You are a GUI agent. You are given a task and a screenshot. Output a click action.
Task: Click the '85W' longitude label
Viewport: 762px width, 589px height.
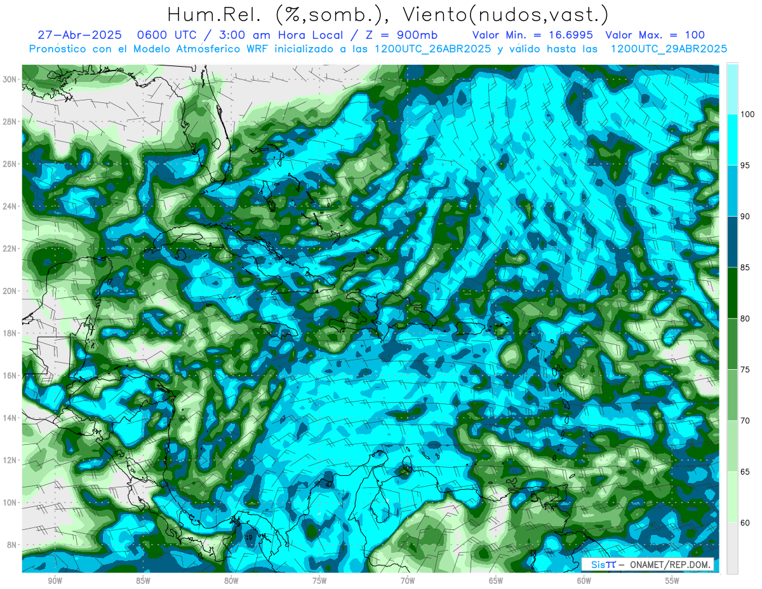143,581
